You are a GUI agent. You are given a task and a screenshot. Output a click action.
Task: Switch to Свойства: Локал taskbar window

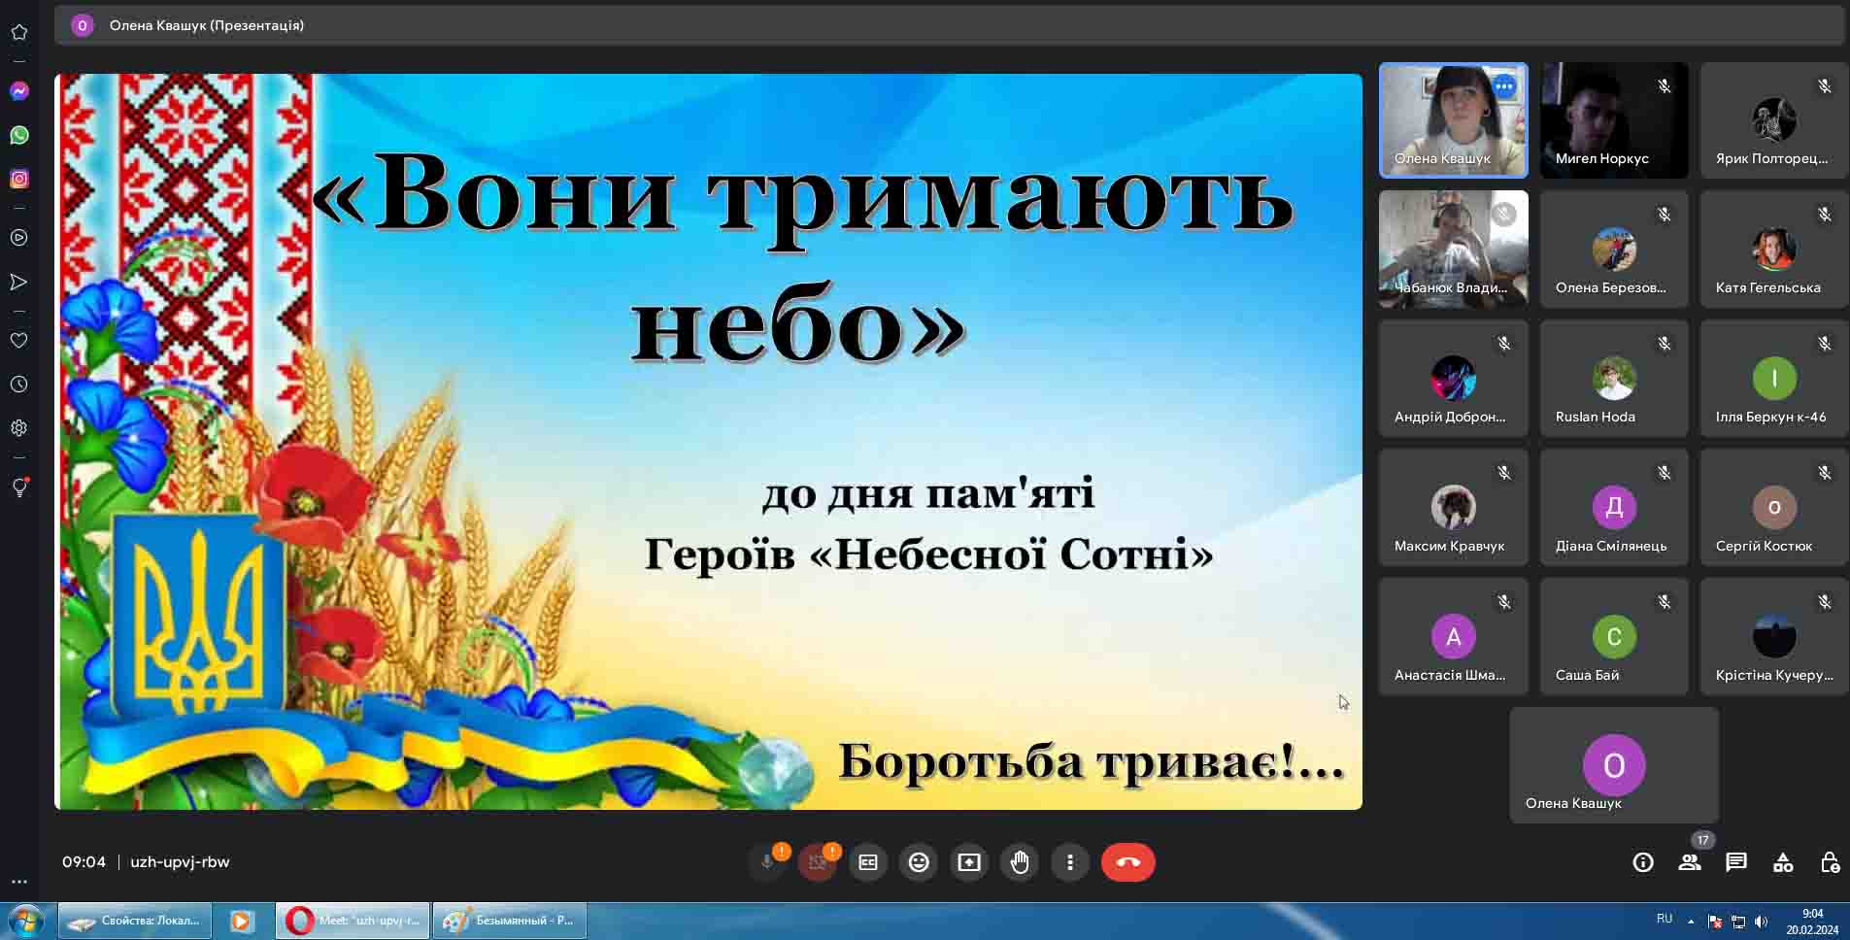135,921
